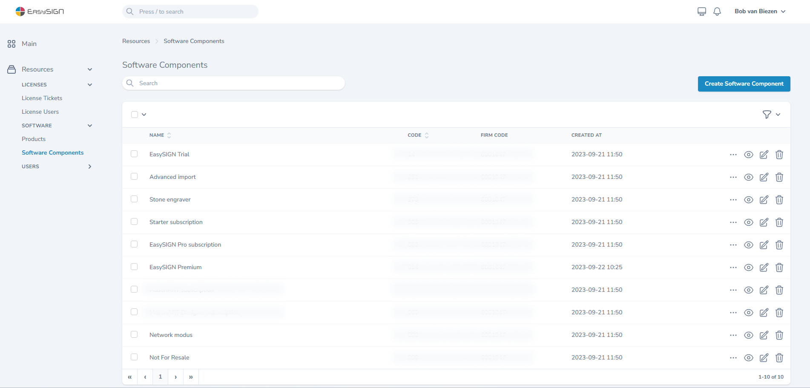Select page 1 in pagination
The height and width of the screenshot is (388, 810).
(x=161, y=377)
